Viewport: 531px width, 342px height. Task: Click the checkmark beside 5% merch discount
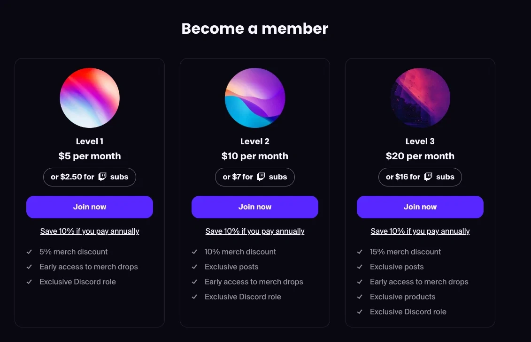(29, 252)
